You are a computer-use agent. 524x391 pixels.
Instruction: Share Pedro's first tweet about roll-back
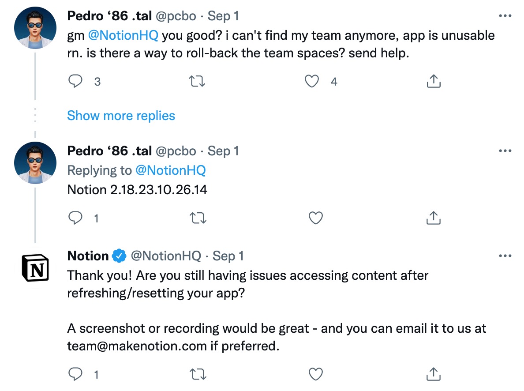tap(434, 82)
